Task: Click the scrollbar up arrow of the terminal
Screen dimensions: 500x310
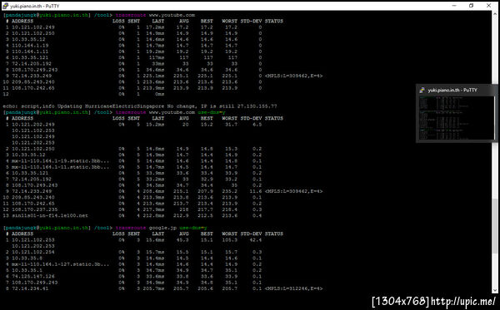Action: 495,13
